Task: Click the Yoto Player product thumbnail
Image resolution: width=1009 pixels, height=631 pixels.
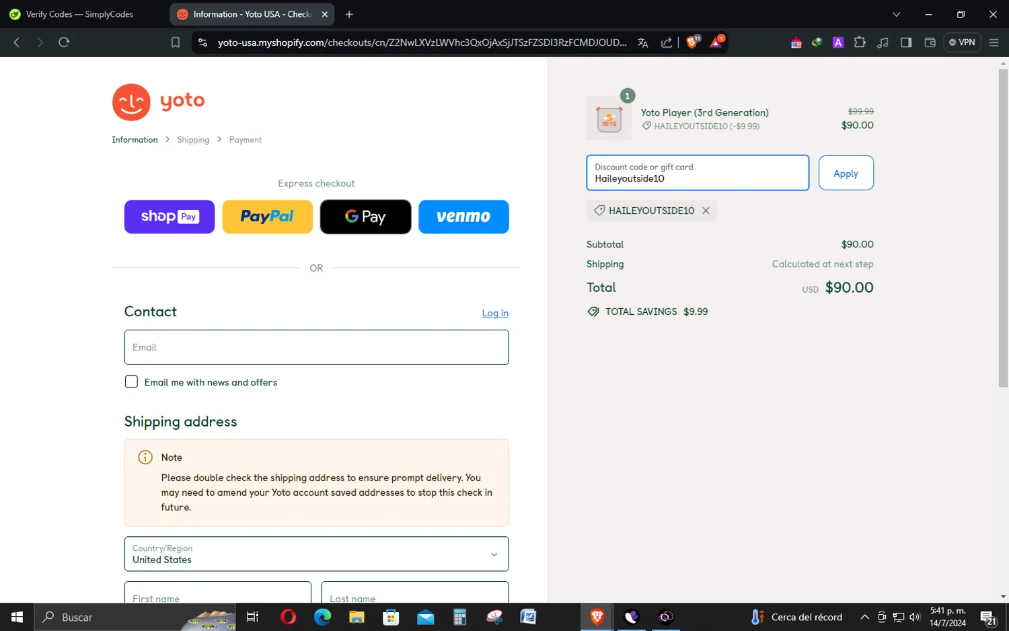Action: click(609, 118)
